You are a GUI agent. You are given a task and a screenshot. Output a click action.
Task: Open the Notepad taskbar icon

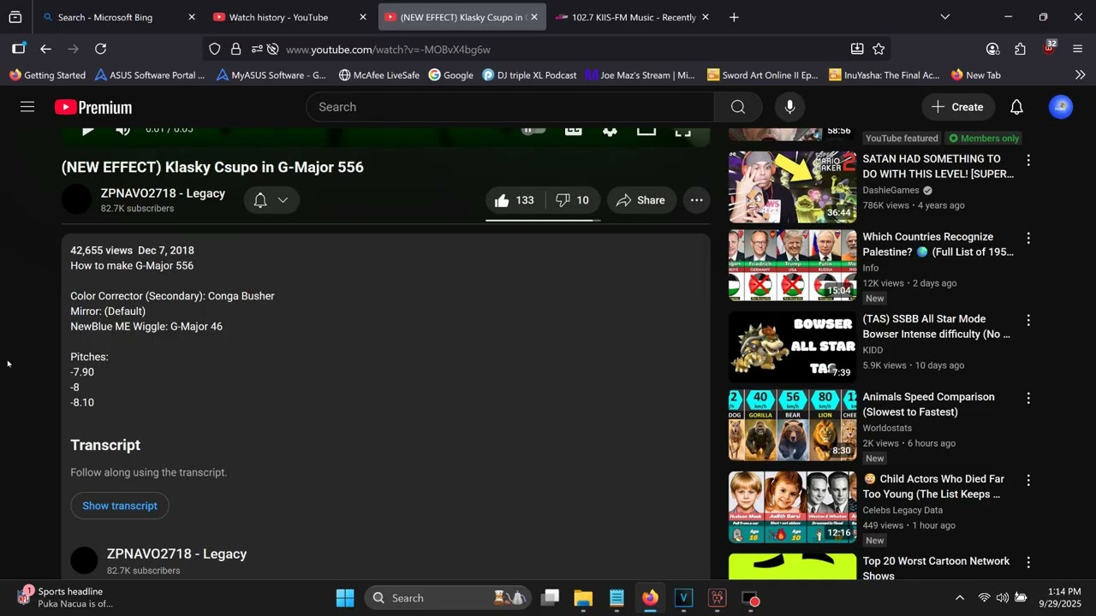point(616,598)
